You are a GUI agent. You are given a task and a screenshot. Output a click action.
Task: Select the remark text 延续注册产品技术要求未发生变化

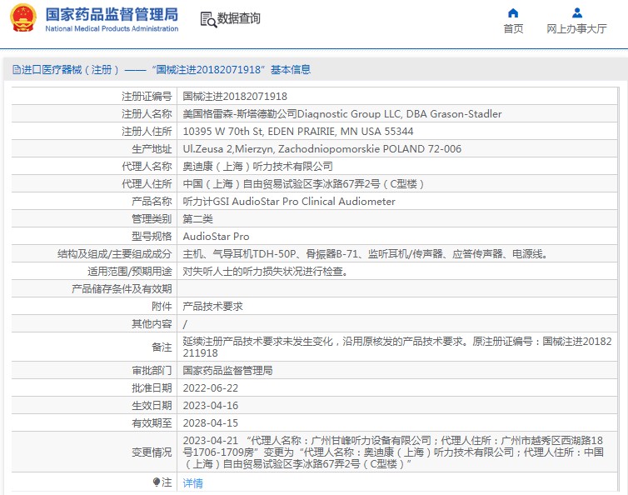pyautogui.click(x=257, y=342)
